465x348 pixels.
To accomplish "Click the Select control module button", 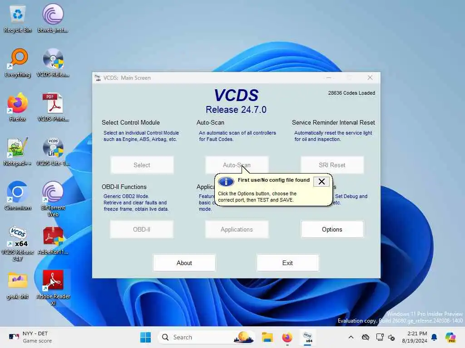I will click(x=142, y=165).
